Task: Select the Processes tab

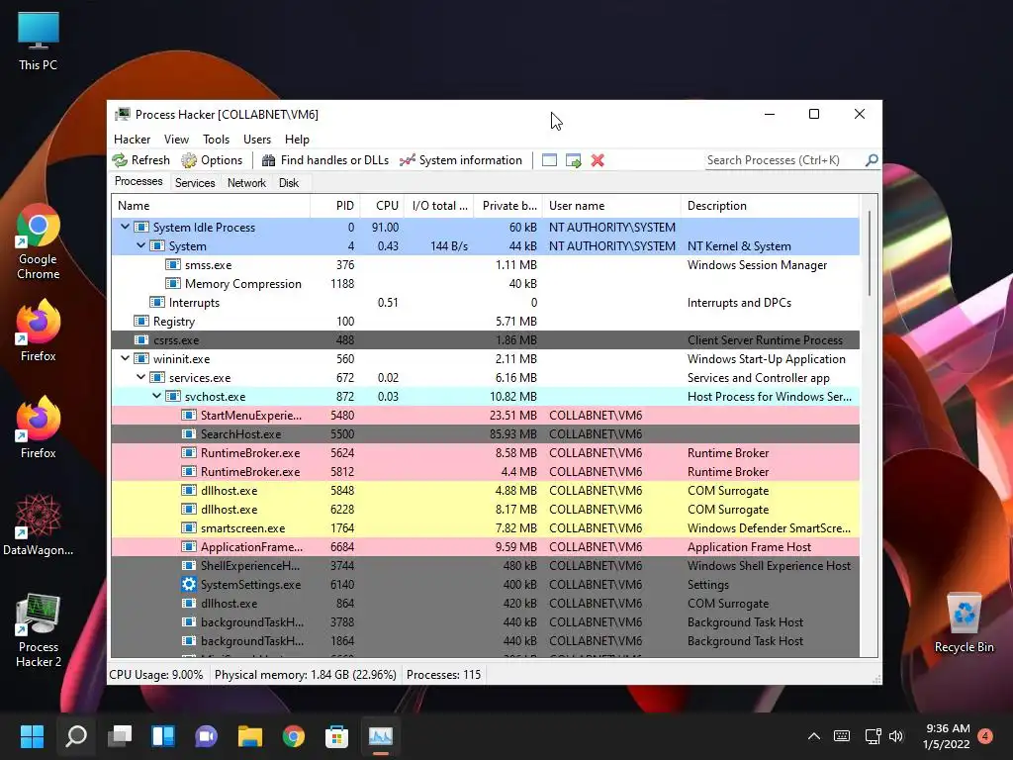Action: pos(138,182)
